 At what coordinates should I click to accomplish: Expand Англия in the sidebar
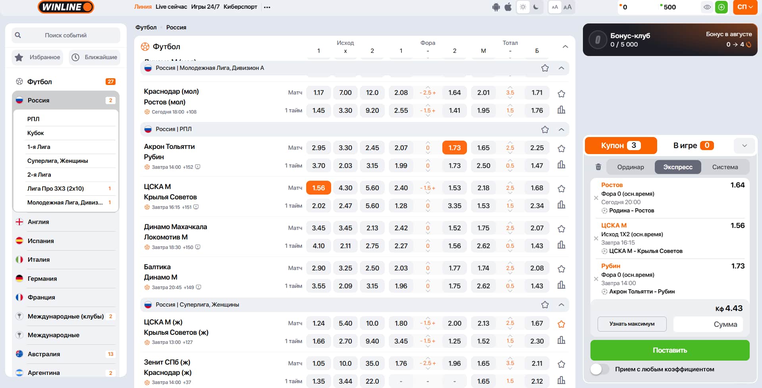click(x=66, y=222)
